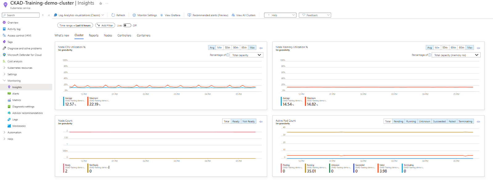493x183 pixels.
Task: Click the Activity log icon
Action: click(x=4, y=29)
